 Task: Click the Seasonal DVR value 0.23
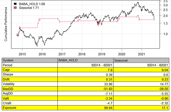pyautogui.click(x=165, y=80)
